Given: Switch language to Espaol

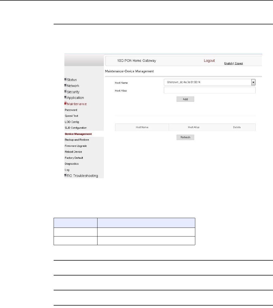Looking at the screenshot, I should point(239,63).
